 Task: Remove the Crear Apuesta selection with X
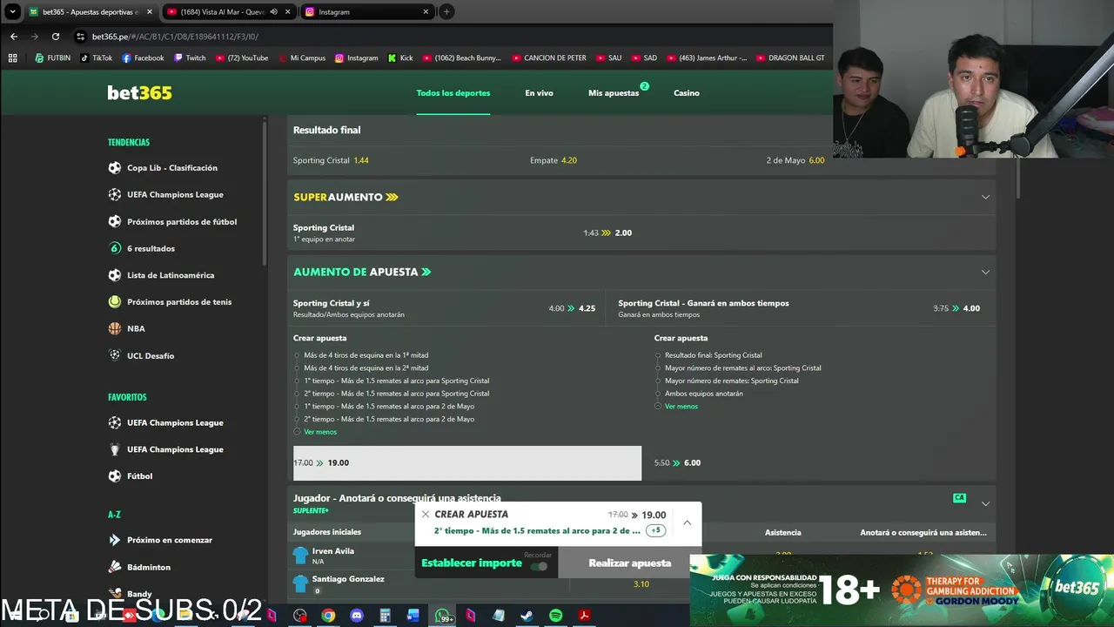point(425,515)
